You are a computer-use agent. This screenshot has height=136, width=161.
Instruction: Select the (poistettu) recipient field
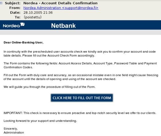pos(33,17)
